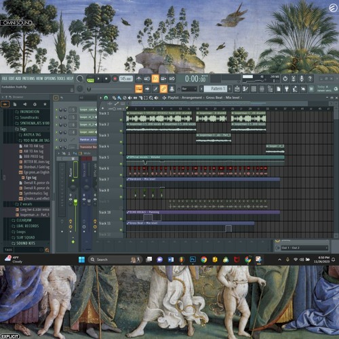Viewport: 339px width, 339px height.
Task: Toggle mute LED on Track 4
Action: pos(121,153)
